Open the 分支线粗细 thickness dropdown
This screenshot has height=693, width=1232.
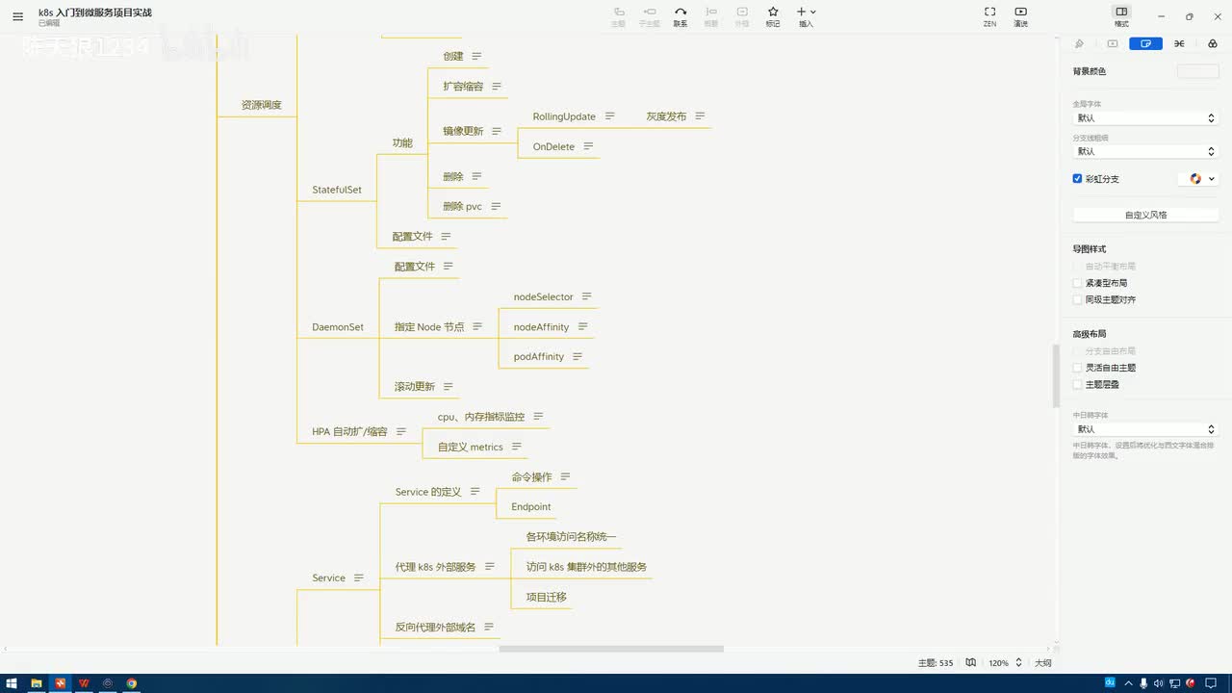[x=1145, y=152]
